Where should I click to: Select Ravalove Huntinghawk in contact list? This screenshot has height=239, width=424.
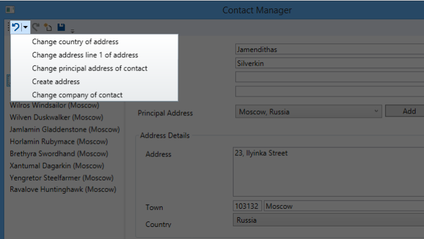tap(63, 190)
